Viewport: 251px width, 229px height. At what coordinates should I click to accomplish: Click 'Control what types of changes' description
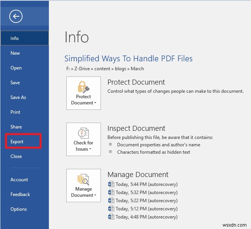[x=175, y=91]
